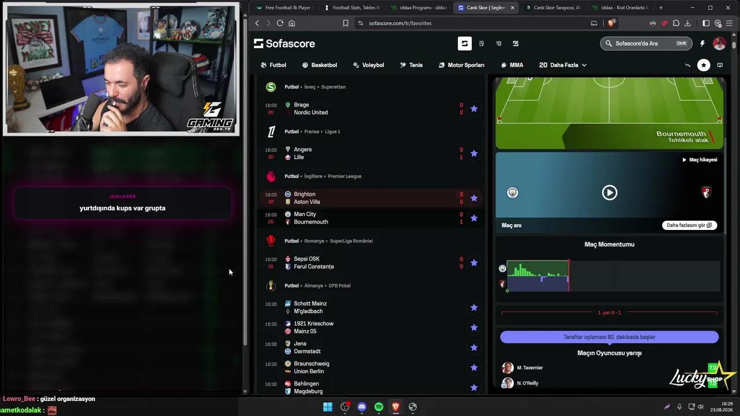Focus the 'Sofascore'da Ara' search field
Image resolution: width=740 pixels, height=416 pixels.
[x=646, y=43]
